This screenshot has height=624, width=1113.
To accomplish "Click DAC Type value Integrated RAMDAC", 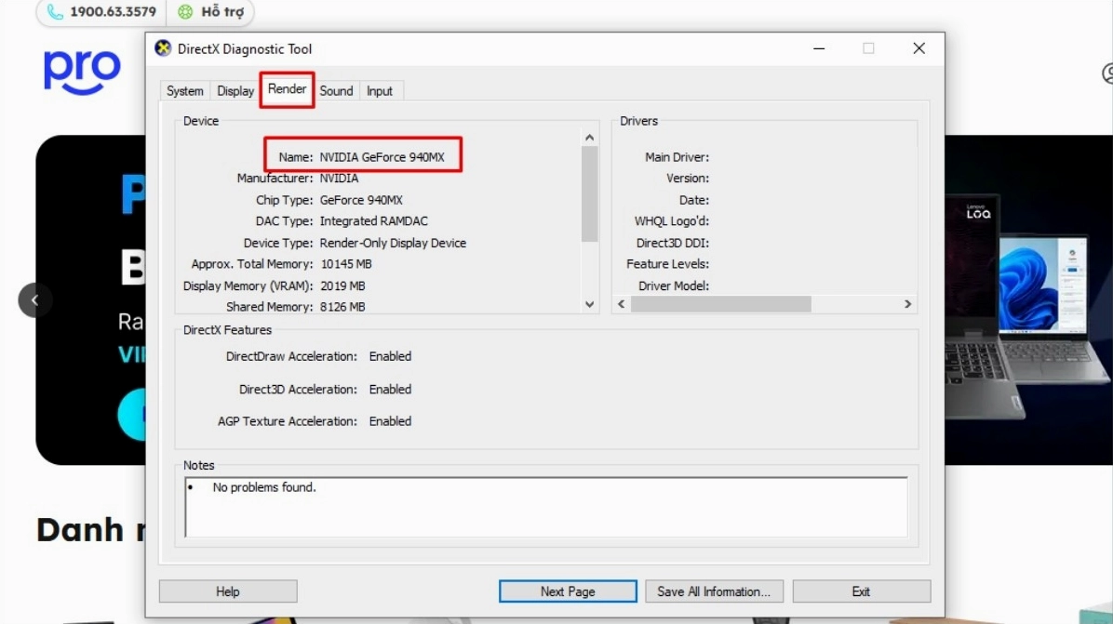I will (373, 221).
